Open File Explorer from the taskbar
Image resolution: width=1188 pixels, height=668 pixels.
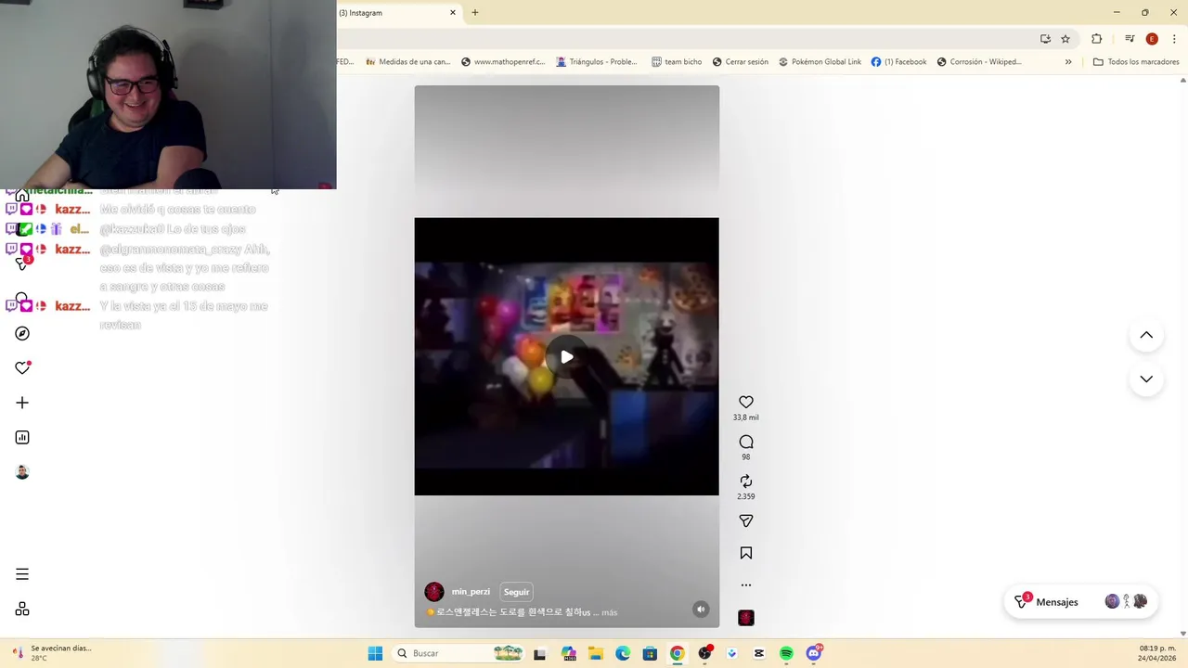(x=596, y=653)
